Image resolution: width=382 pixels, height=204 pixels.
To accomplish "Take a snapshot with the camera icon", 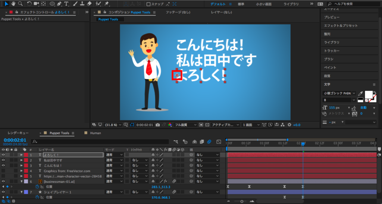I will [158, 125].
